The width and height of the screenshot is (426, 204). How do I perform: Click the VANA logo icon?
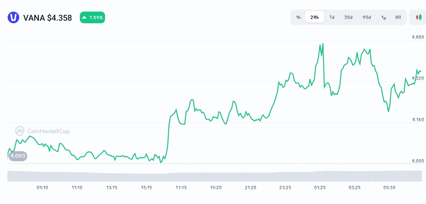point(13,18)
